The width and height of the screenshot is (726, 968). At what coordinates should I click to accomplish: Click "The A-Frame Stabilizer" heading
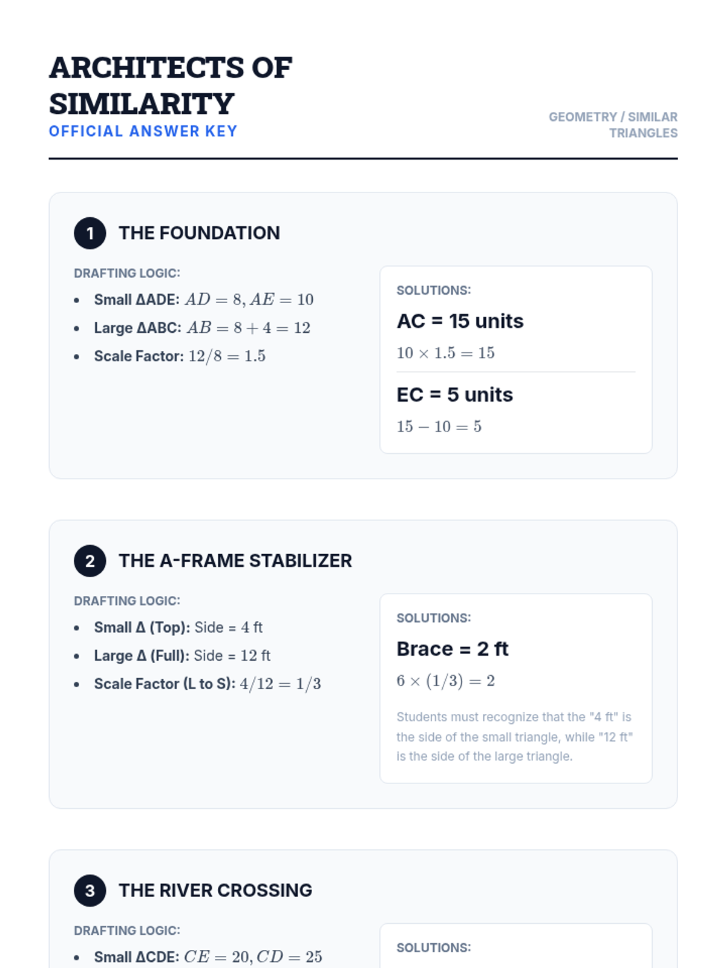pos(235,561)
